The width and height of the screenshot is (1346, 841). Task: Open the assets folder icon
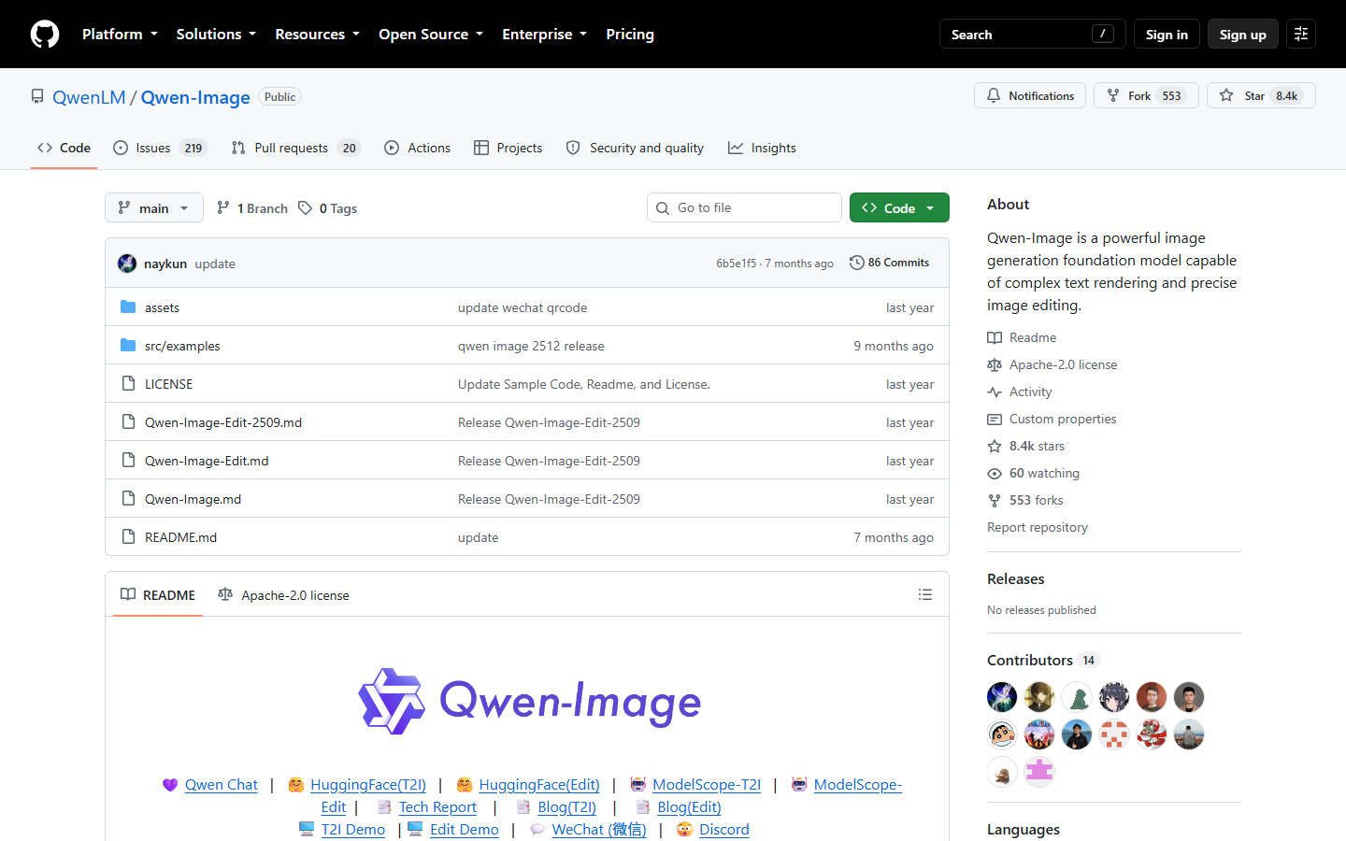click(128, 307)
